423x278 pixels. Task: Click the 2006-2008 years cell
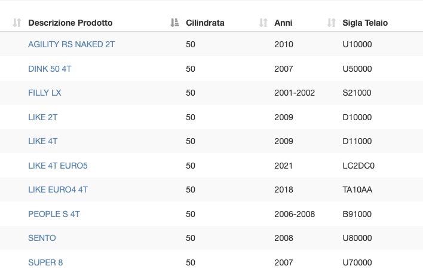295,214
